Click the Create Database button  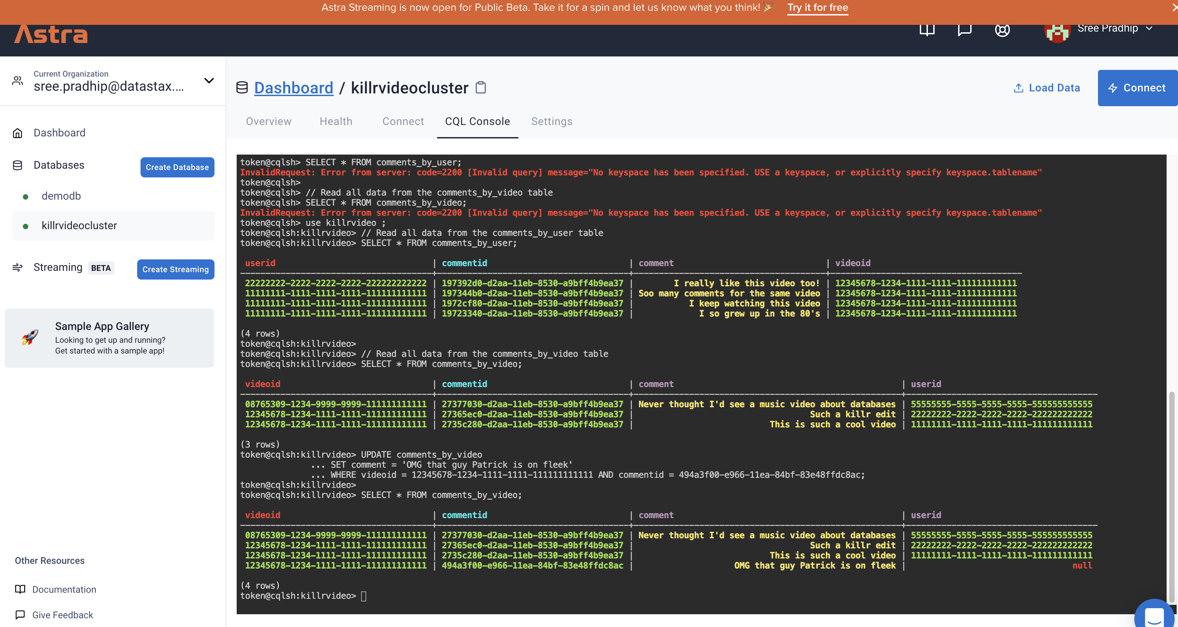point(177,167)
